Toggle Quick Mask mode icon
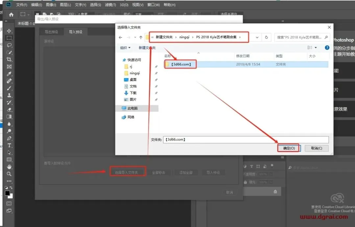The height and width of the screenshot is (227, 355). pyautogui.click(x=9, y=203)
